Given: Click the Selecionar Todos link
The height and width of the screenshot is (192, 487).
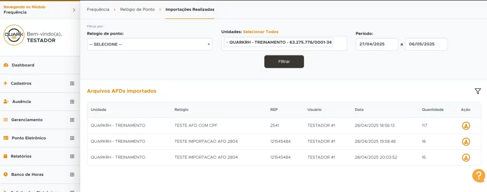Looking at the screenshot, I should (x=261, y=32).
